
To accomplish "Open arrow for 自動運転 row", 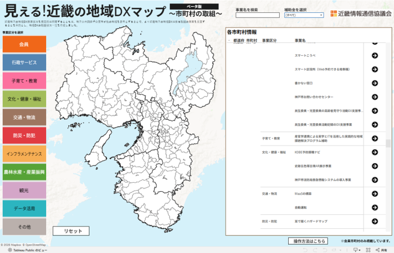I will coord(375,207).
